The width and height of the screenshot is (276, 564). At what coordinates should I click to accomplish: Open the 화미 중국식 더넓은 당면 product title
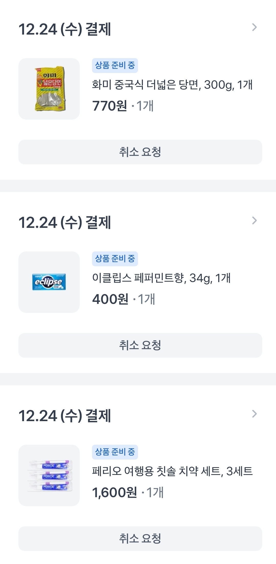172,85
